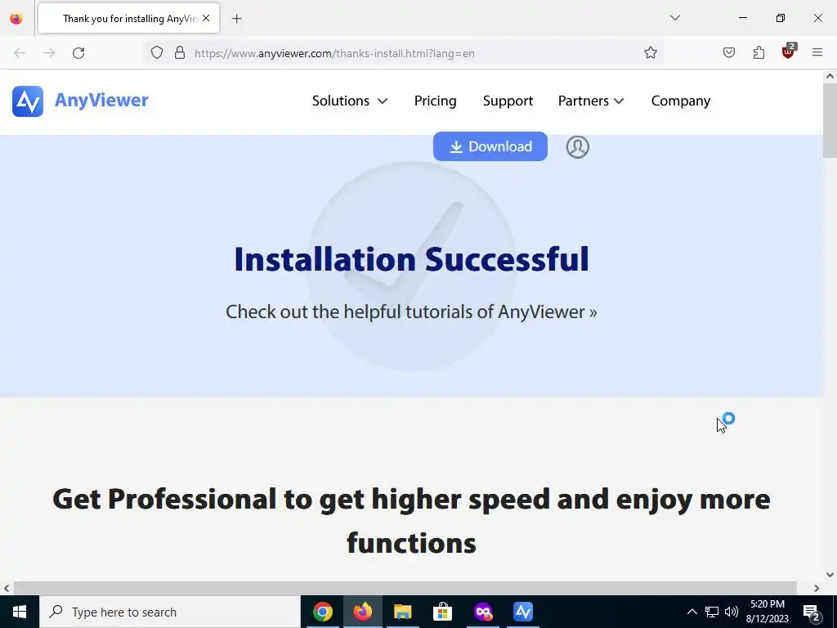This screenshot has width=837, height=628.
Task: Save page to Pocket icon
Action: [728, 52]
